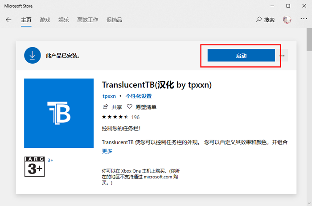Screen dimensions: 312x206
Task: Open the blue 3+ age rating link
Action: tap(50, 160)
